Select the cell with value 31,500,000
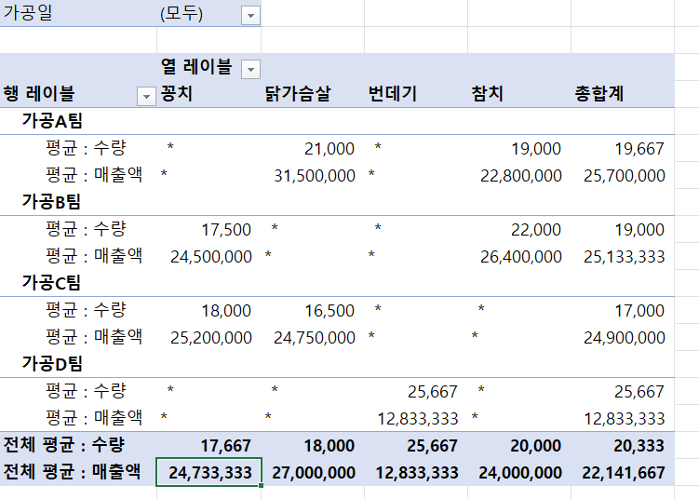Image resolution: width=699 pixels, height=499 pixels. [x=315, y=175]
